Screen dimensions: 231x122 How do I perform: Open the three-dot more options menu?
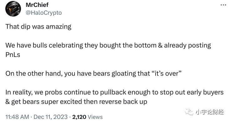coord(223,5)
